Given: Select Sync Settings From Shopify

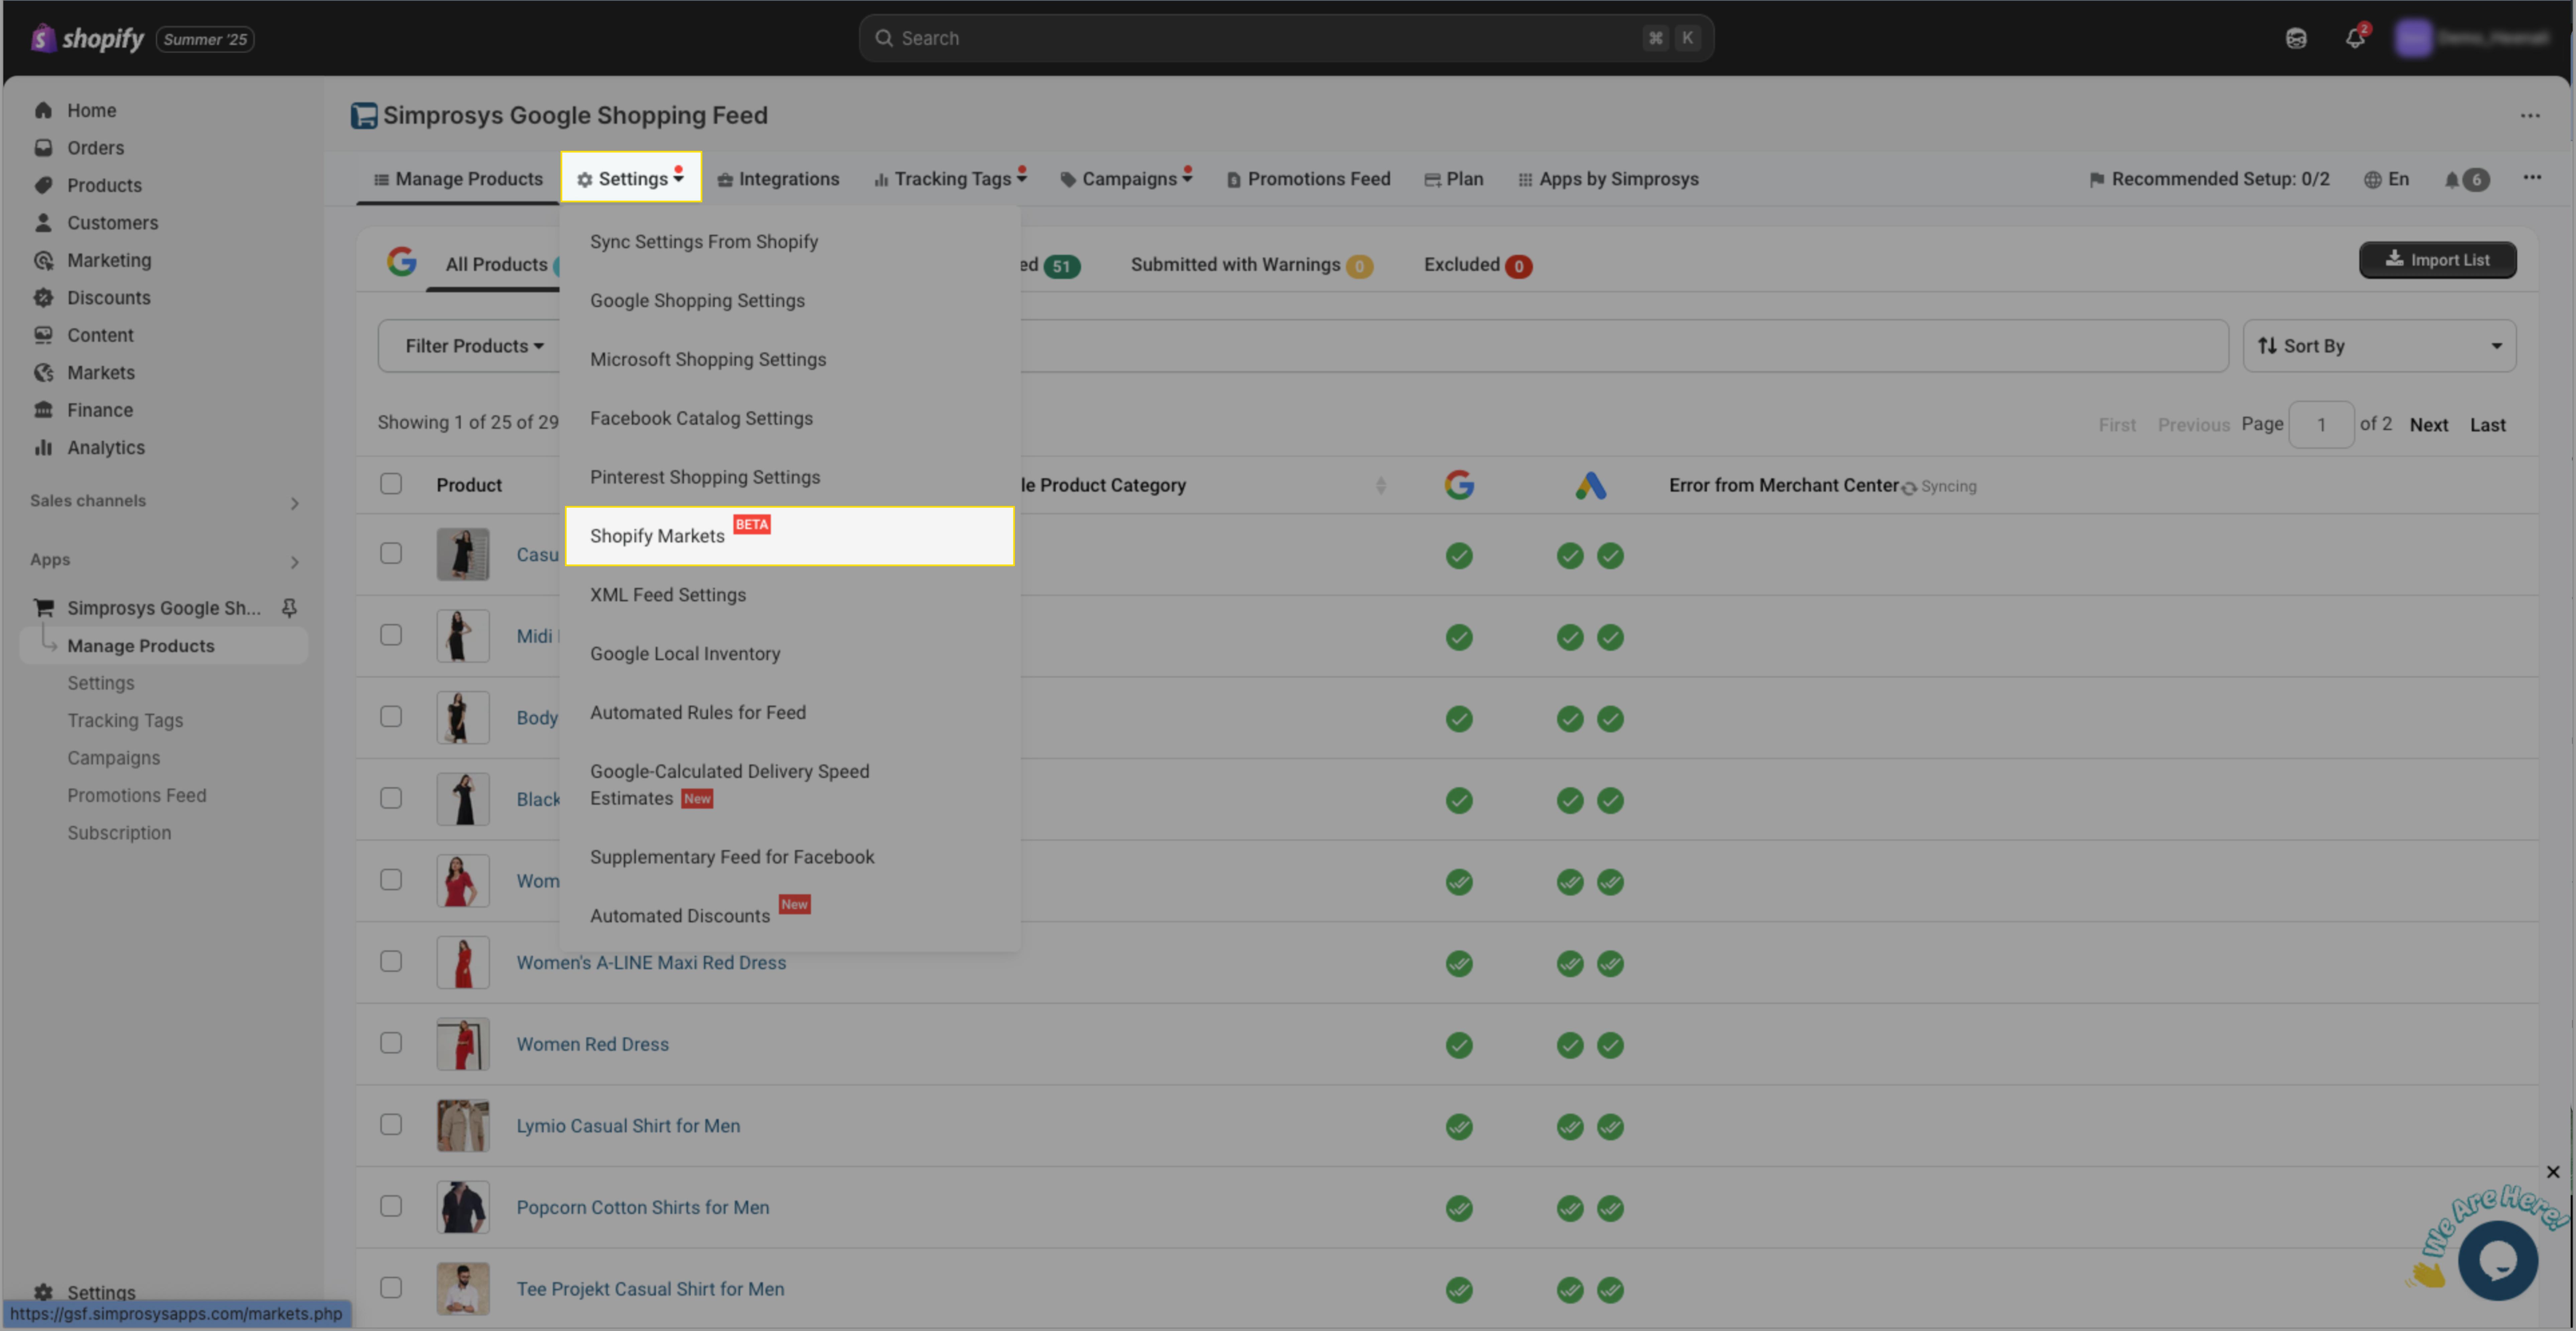Looking at the screenshot, I should tap(704, 242).
